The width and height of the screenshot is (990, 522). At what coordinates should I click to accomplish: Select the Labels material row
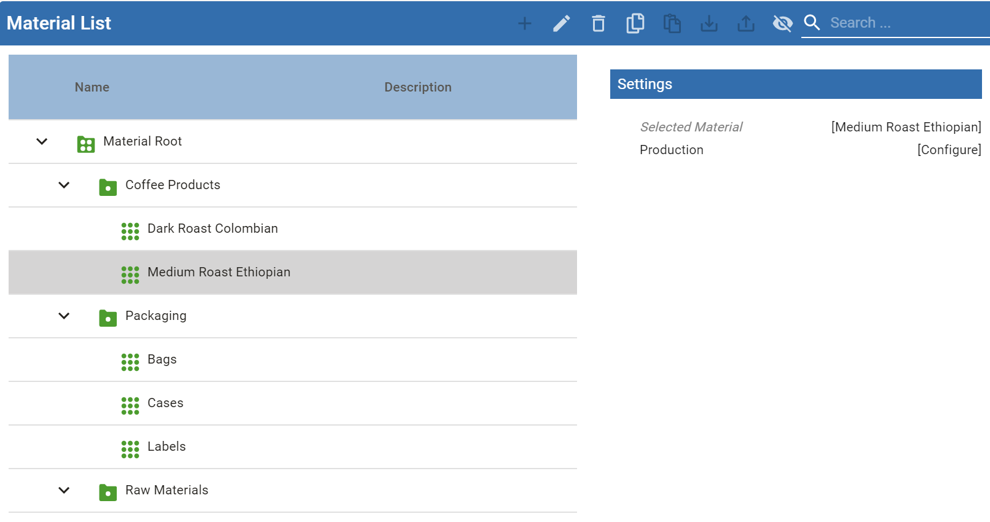click(166, 446)
